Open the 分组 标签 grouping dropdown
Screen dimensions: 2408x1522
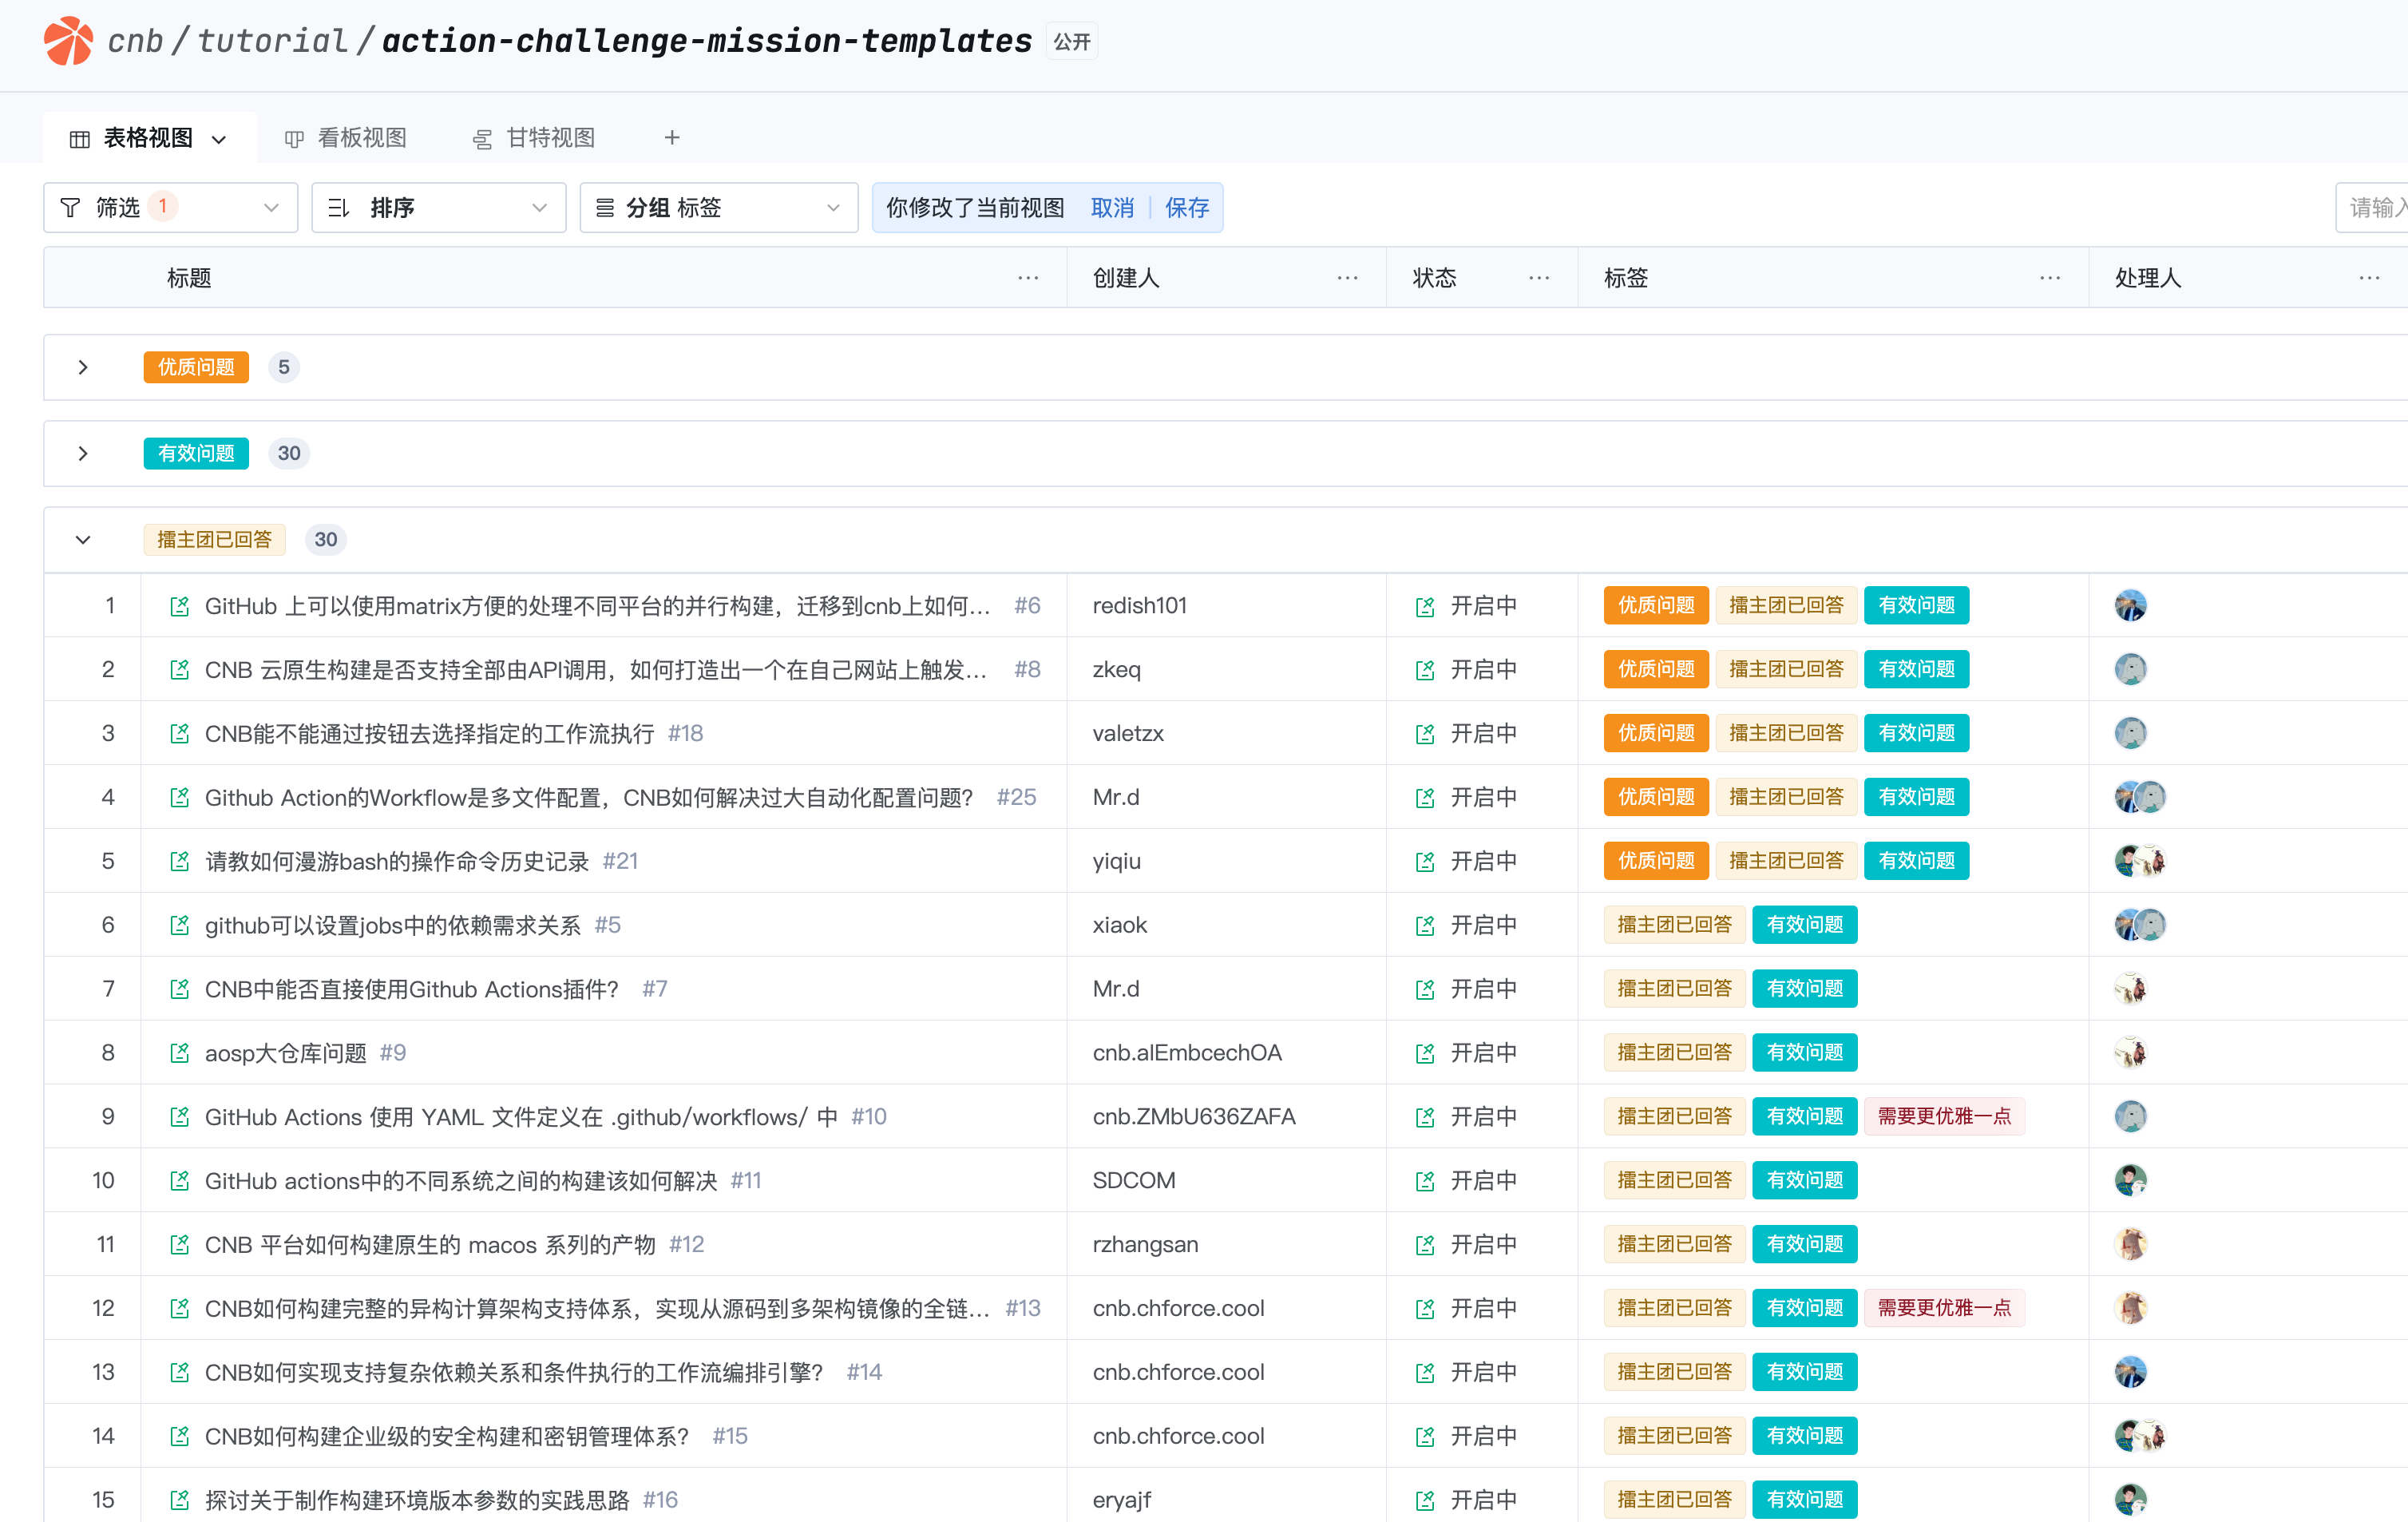(x=718, y=208)
